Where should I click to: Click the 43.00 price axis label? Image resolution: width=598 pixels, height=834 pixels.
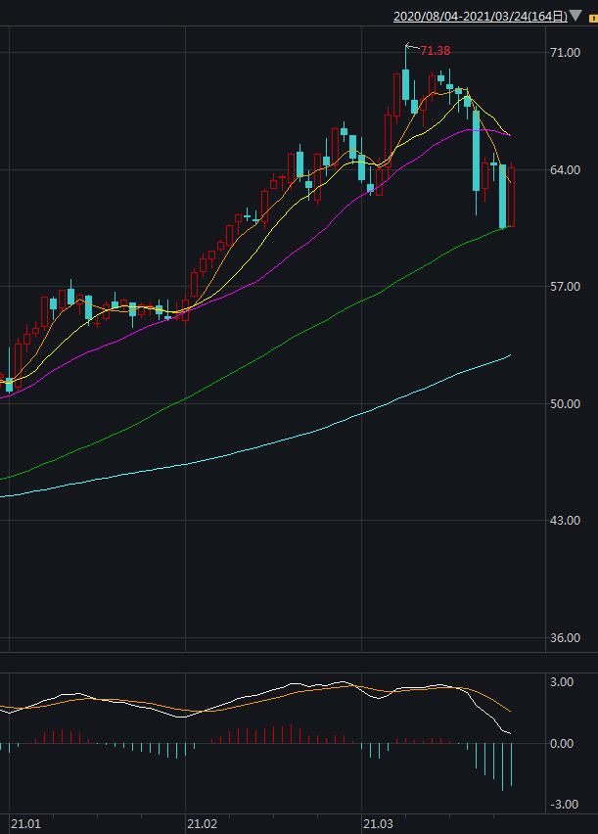pyautogui.click(x=565, y=521)
